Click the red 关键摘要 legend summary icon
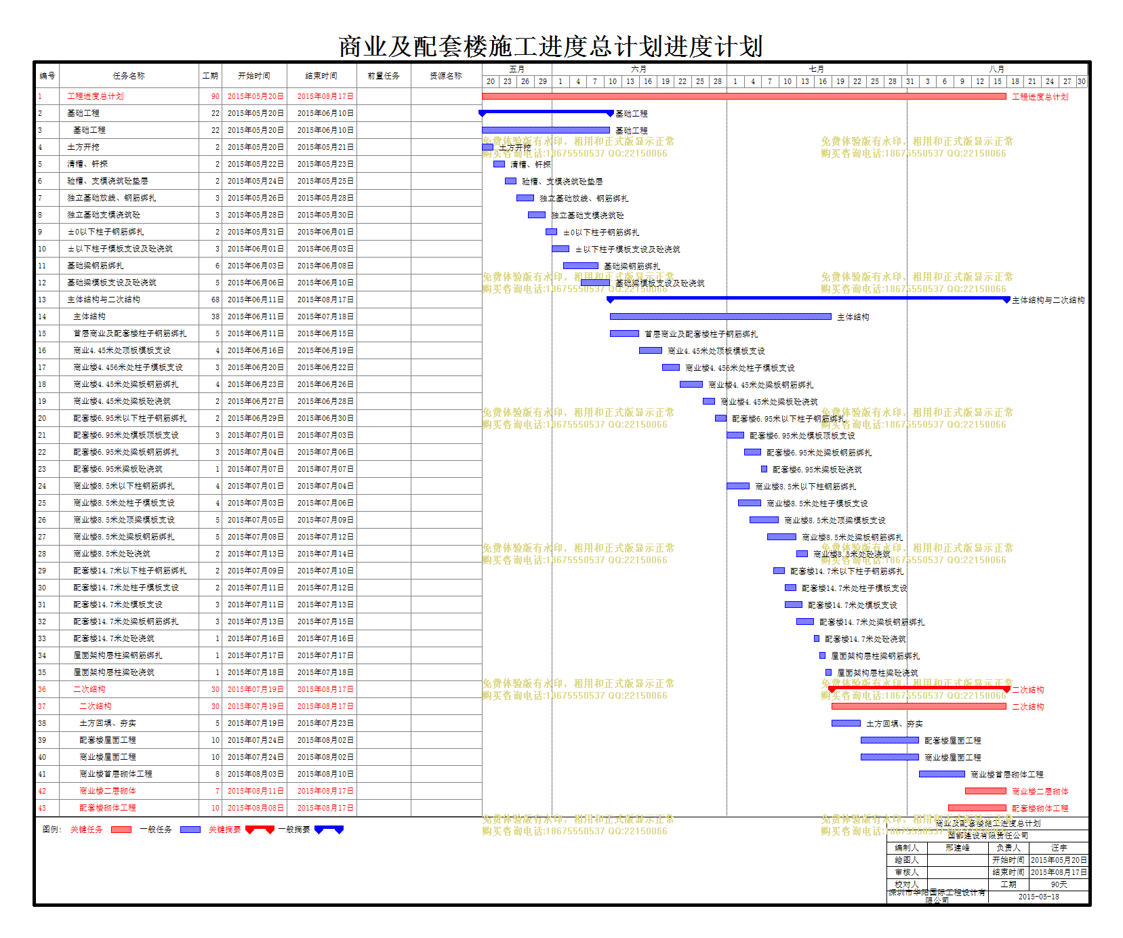The height and width of the screenshot is (938, 1123). [260, 830]
